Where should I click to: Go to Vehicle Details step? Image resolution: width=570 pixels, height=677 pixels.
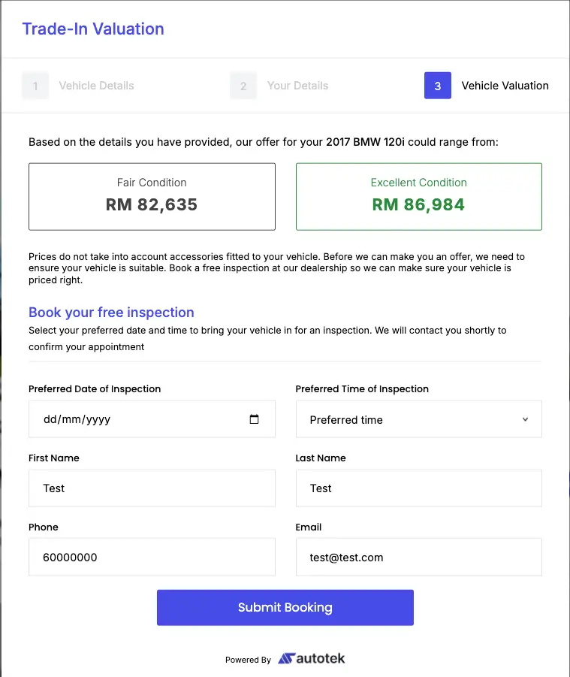pos(96,86)
